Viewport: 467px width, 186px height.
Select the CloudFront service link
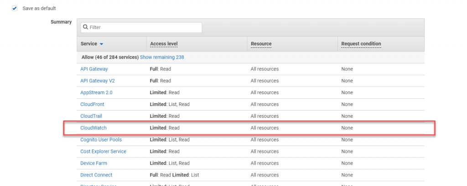[92, 105]
